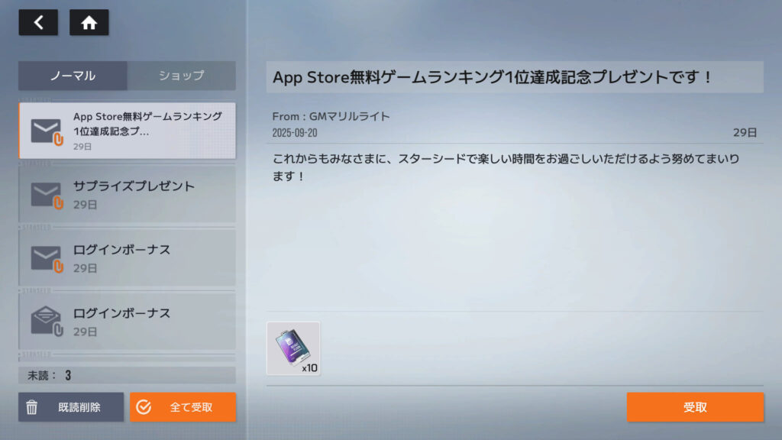Screen dimensions: 782x440
Task: Switch to the ノーマル tab
Action: [73, 76]
